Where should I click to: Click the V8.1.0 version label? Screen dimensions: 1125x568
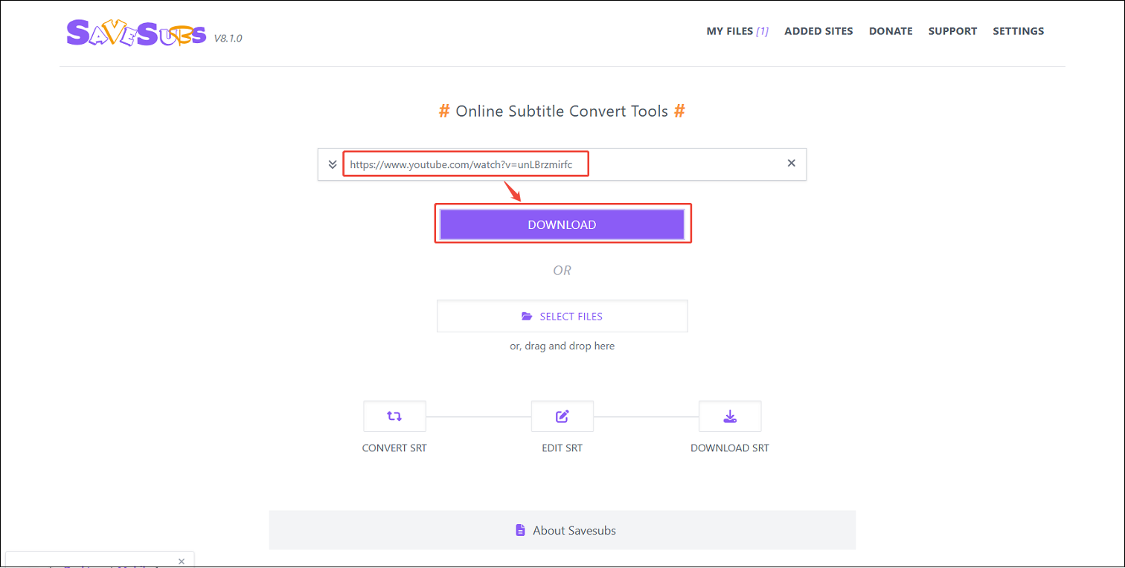[x=228, y=38]
